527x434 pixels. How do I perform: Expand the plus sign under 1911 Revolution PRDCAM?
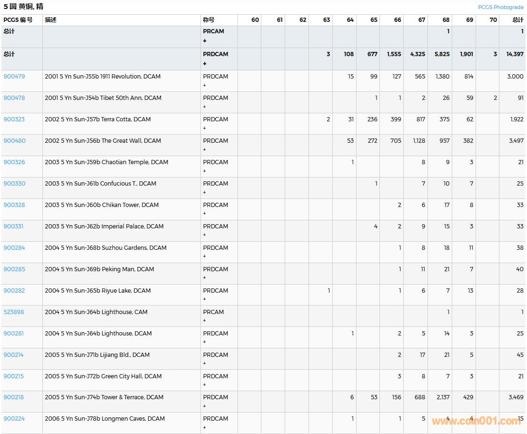tap(205, 85)
